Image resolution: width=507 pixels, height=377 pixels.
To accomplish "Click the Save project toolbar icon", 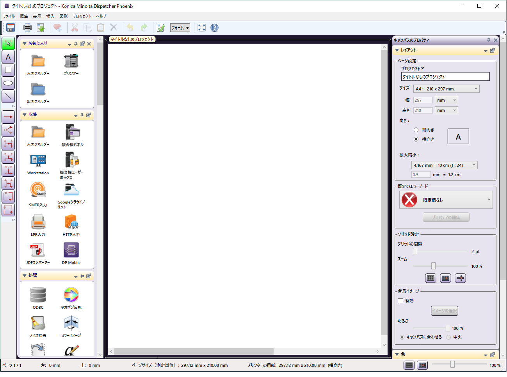I will click(x=11, y=28).
